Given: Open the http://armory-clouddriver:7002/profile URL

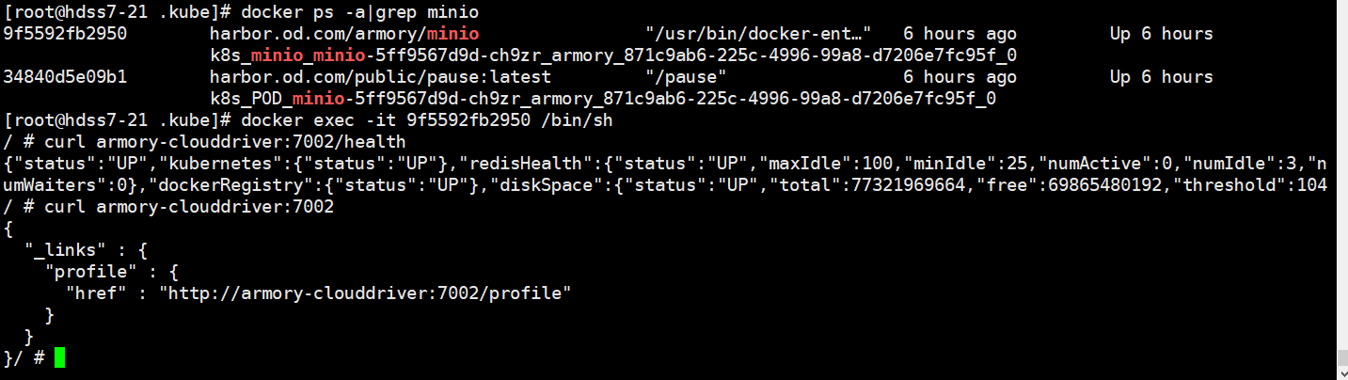Looking at the screenshot, I should click(365, 293).
